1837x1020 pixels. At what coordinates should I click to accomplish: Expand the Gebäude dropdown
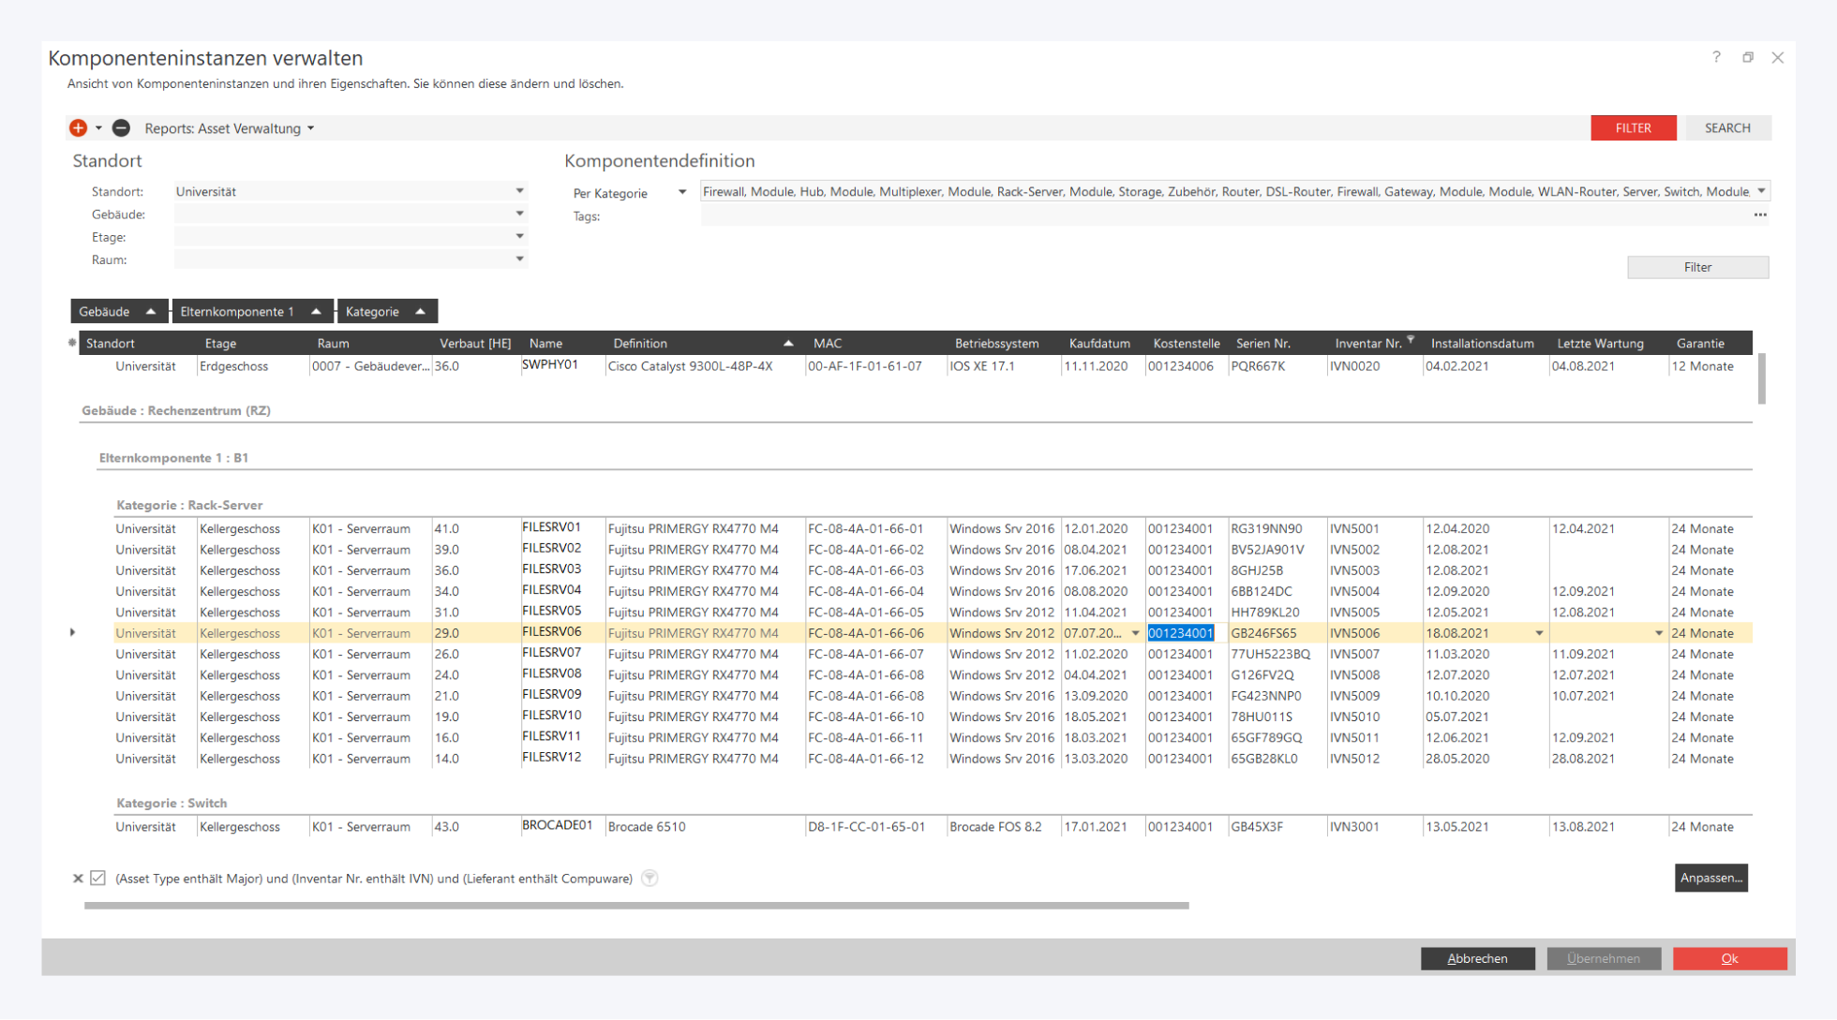pos(519,214)
